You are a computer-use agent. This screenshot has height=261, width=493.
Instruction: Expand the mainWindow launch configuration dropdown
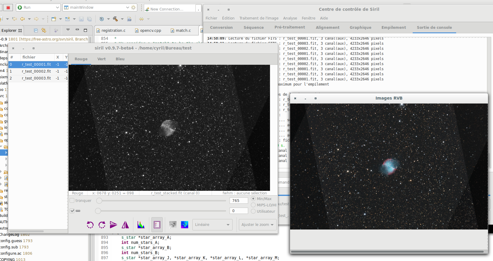(x=128, y=7)
